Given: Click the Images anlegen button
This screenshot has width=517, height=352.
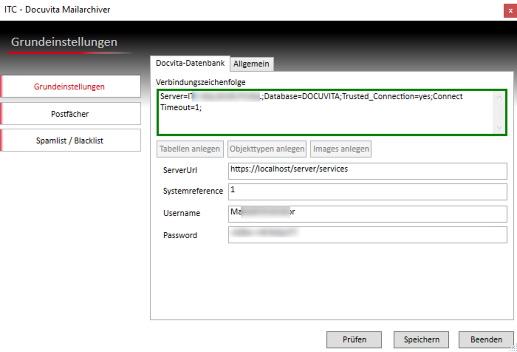Looking at the screenshot, I should [341, 149].
